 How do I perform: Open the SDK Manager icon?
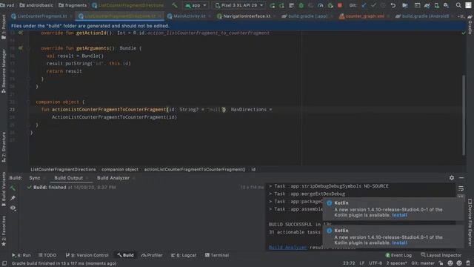(x=446, y=5)
